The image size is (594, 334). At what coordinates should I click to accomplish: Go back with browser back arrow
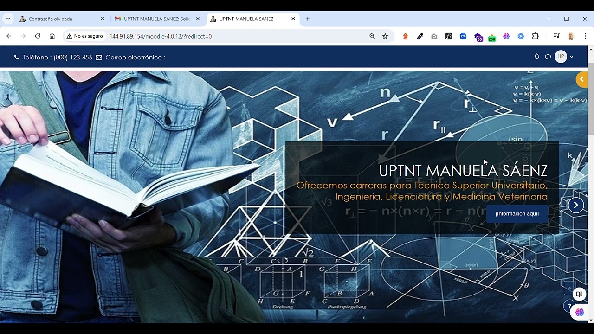tap(9, 36)
